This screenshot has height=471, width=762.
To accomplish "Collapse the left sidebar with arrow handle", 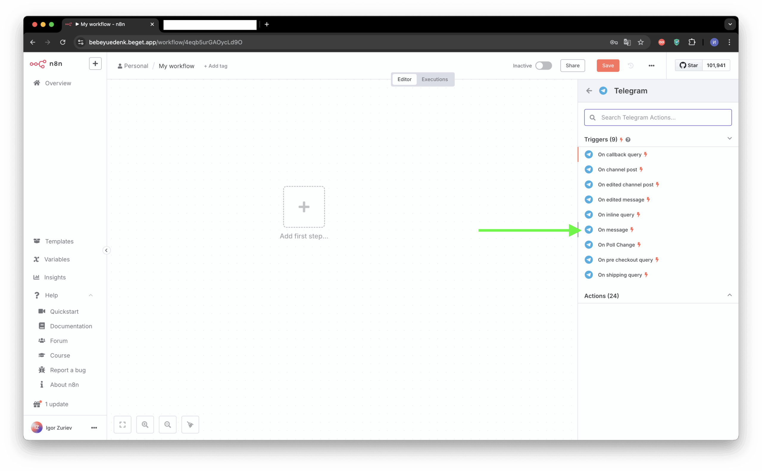I will 106,250.
